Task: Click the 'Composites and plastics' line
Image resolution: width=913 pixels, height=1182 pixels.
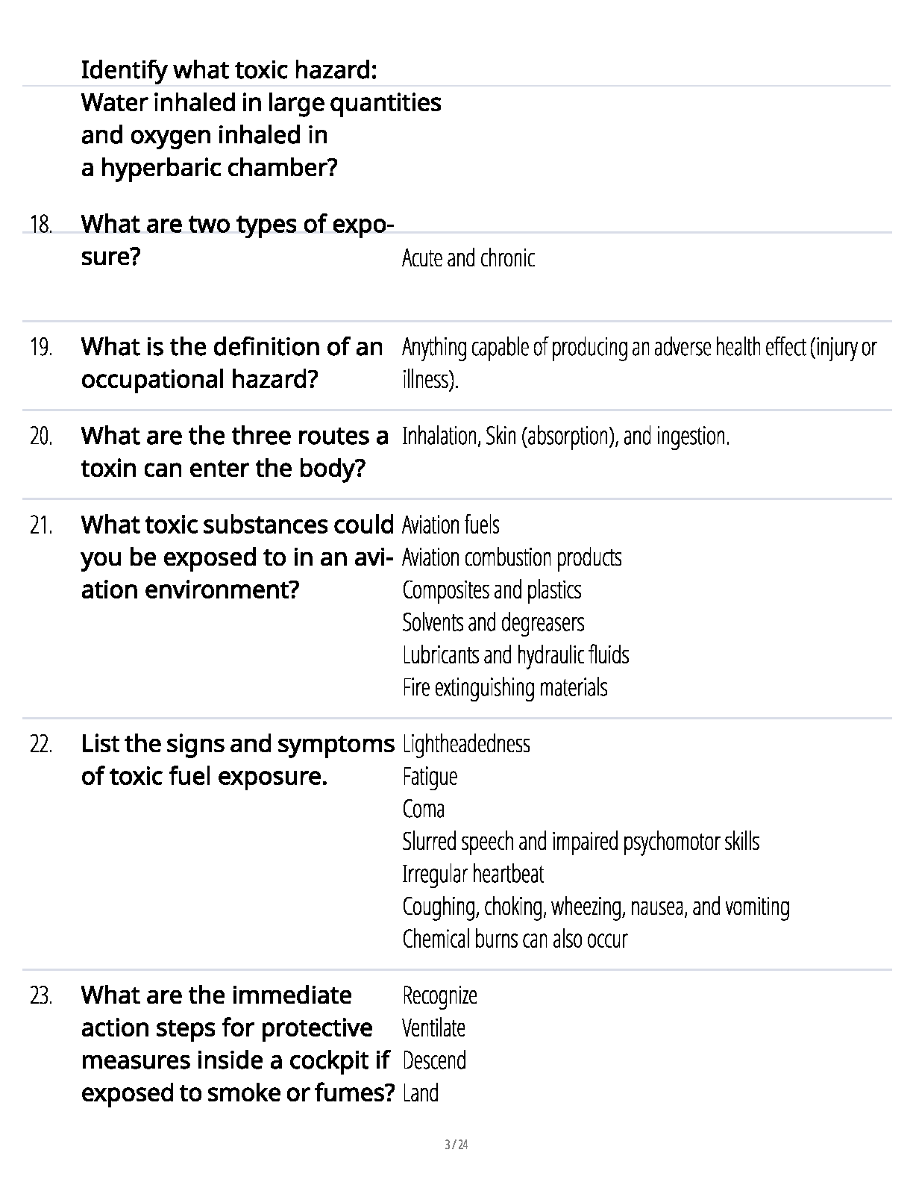Action: 492,590
